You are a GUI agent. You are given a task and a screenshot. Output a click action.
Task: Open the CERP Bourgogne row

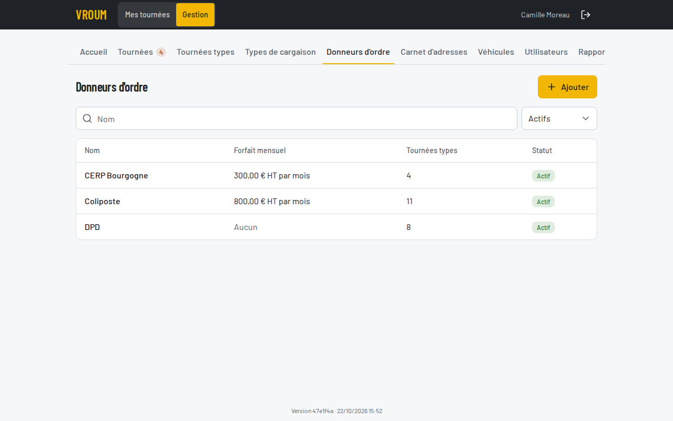coord(336,175)
